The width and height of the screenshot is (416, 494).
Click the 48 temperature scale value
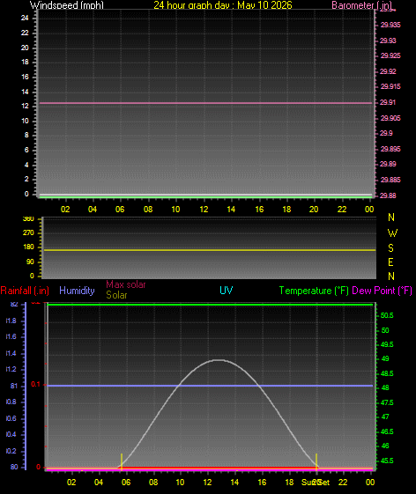(385, 388)
